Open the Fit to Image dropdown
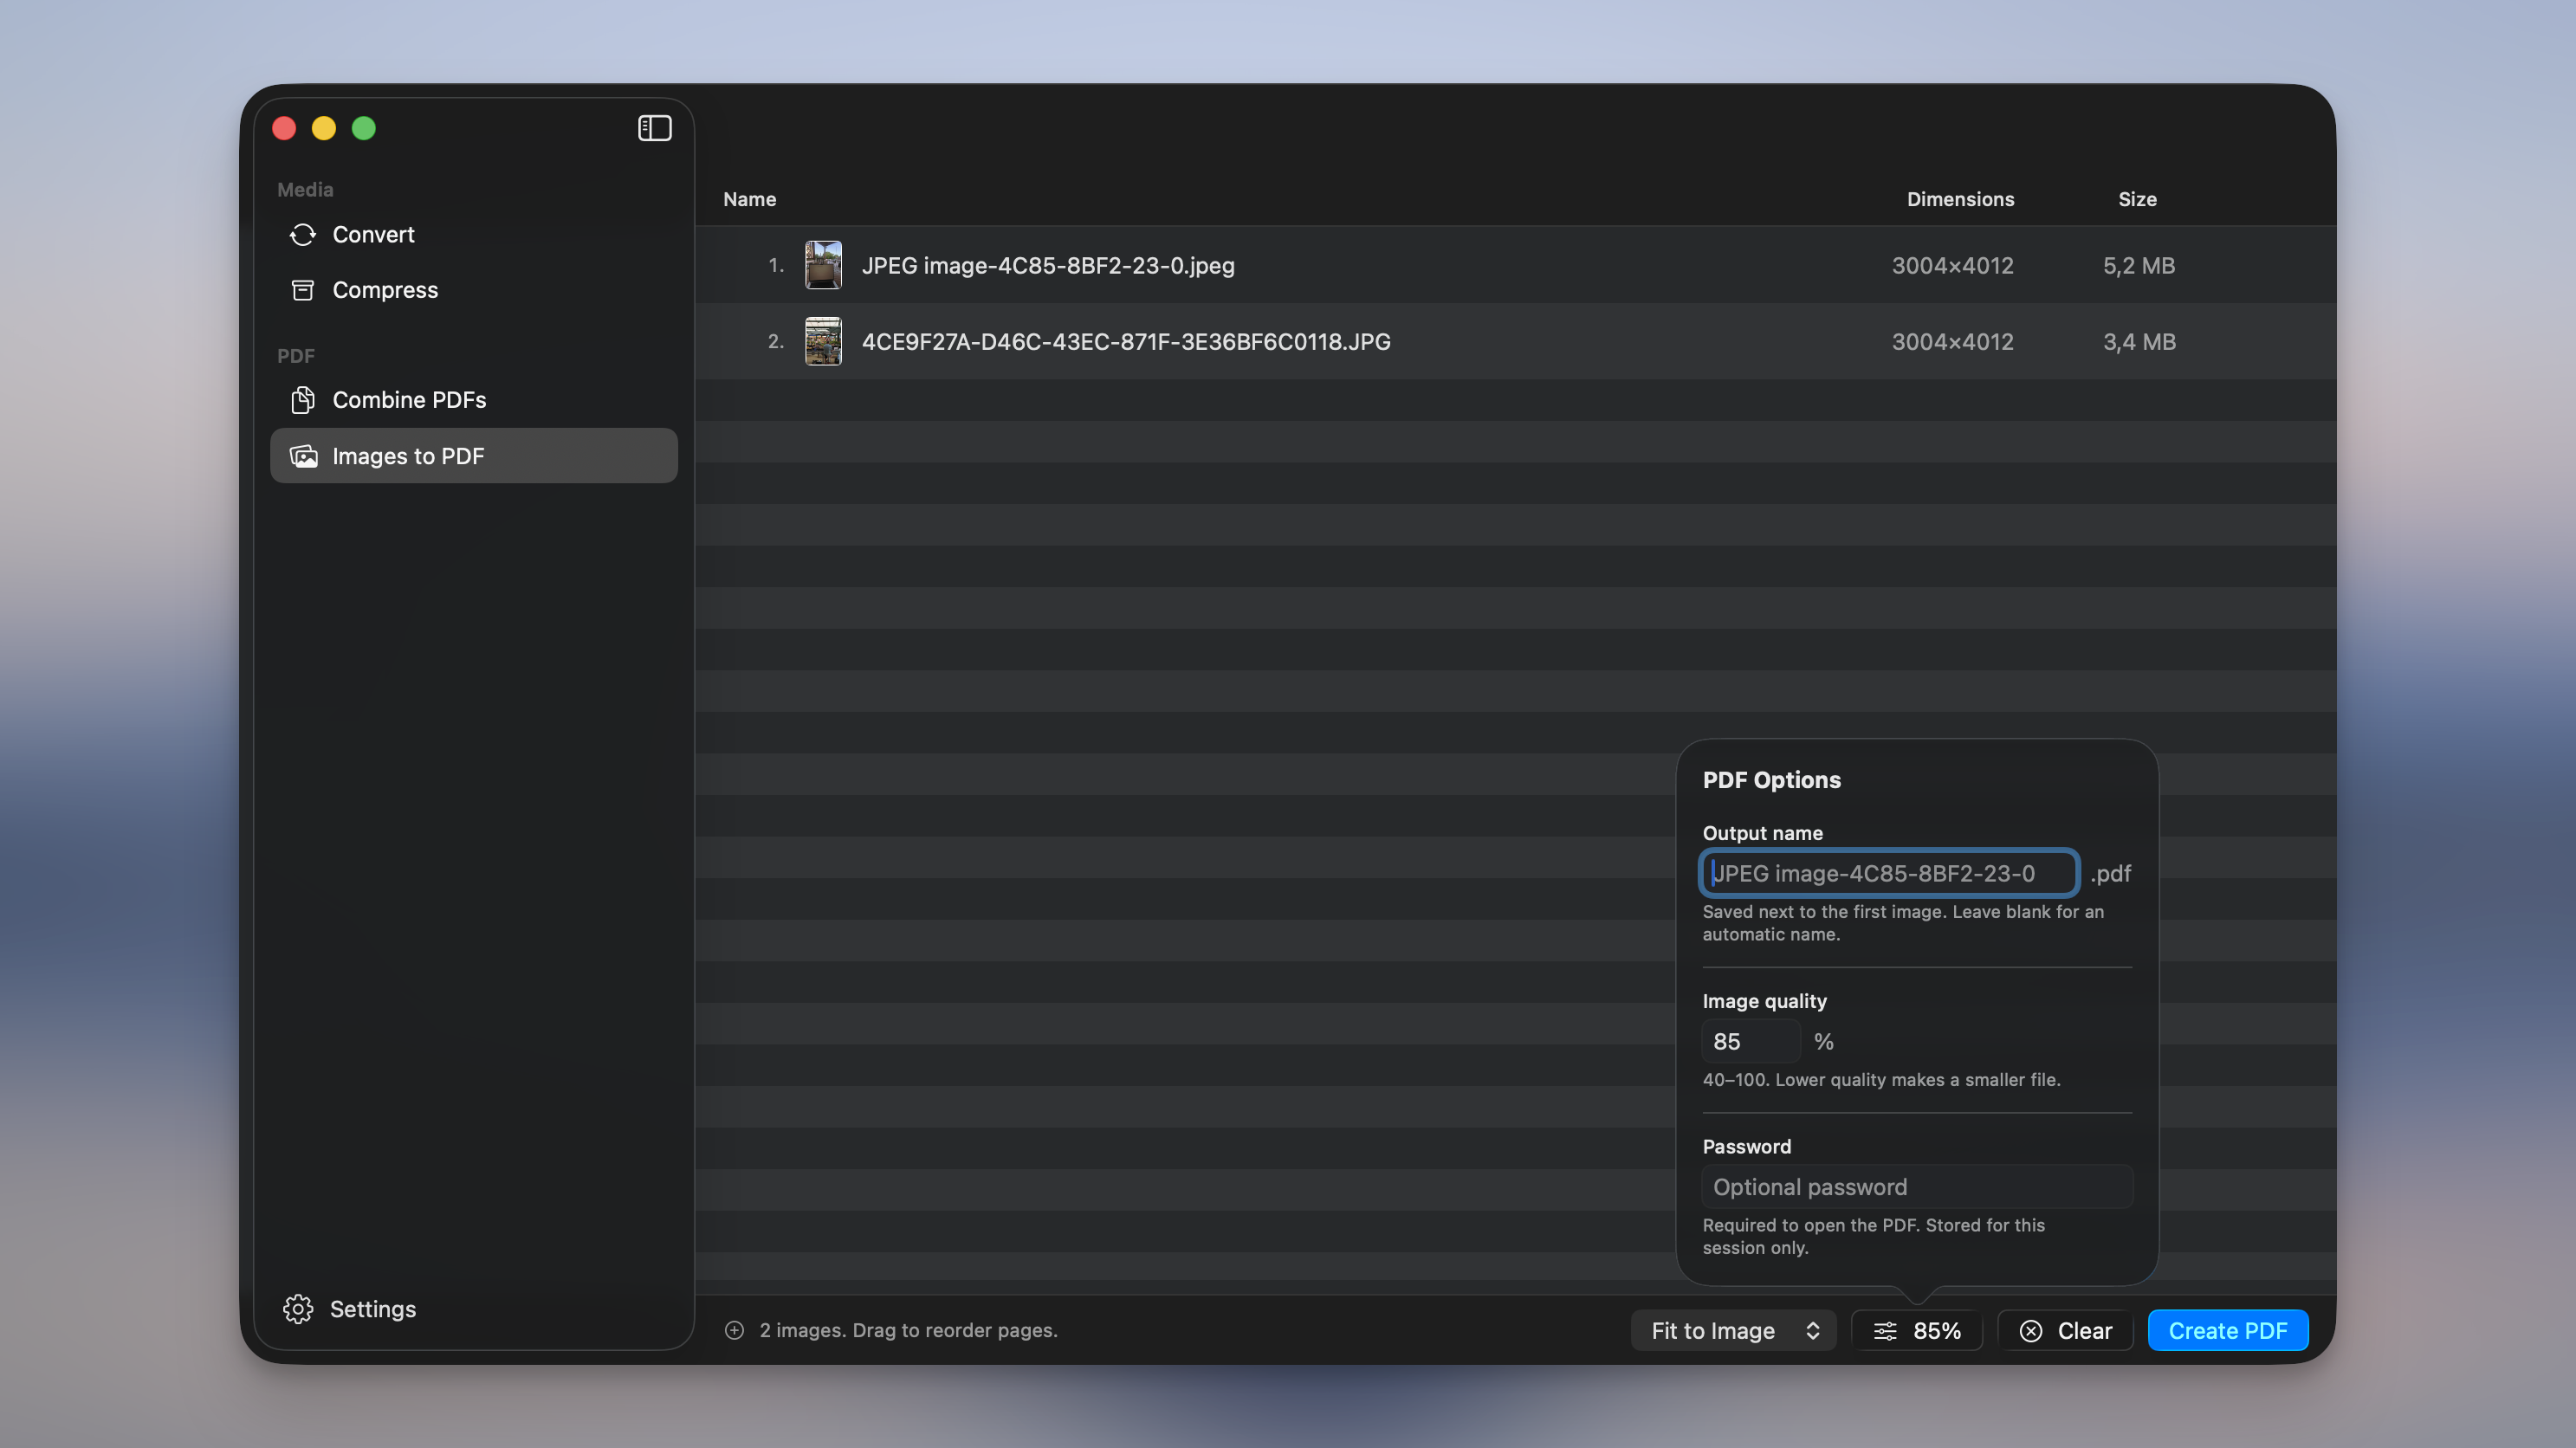Viewport: 2576px width, 1448px height. point(1734,1331)
